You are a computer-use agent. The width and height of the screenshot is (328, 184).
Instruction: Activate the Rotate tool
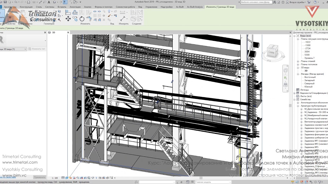[x=82, y=19]
